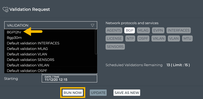Toggle the AGENTS protocol chip
Viewport: 203px width, 99px height.
[114, 30]
